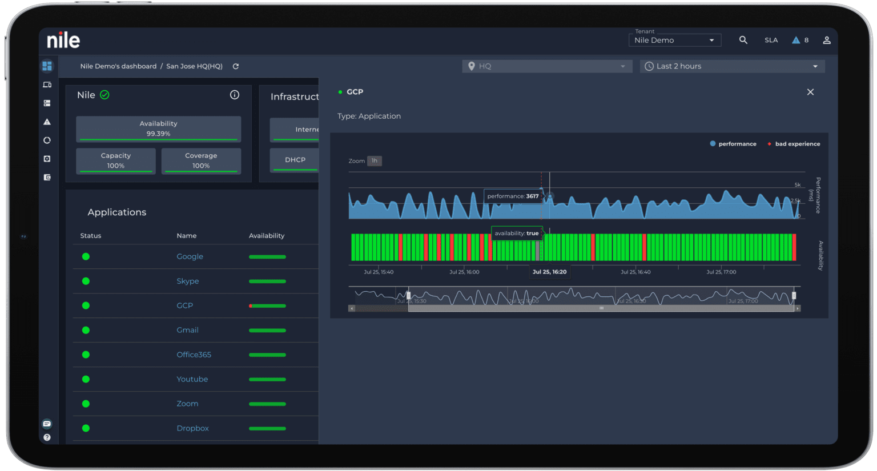Refresh the San Jose HQ dashboard
This screenshot has height=471, width=877.
click(x=235, y=66)
